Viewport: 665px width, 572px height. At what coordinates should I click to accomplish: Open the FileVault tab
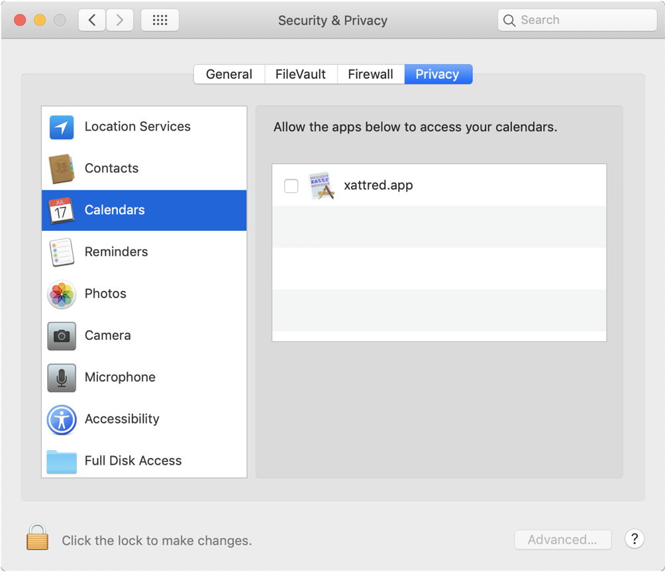[301, 74]
